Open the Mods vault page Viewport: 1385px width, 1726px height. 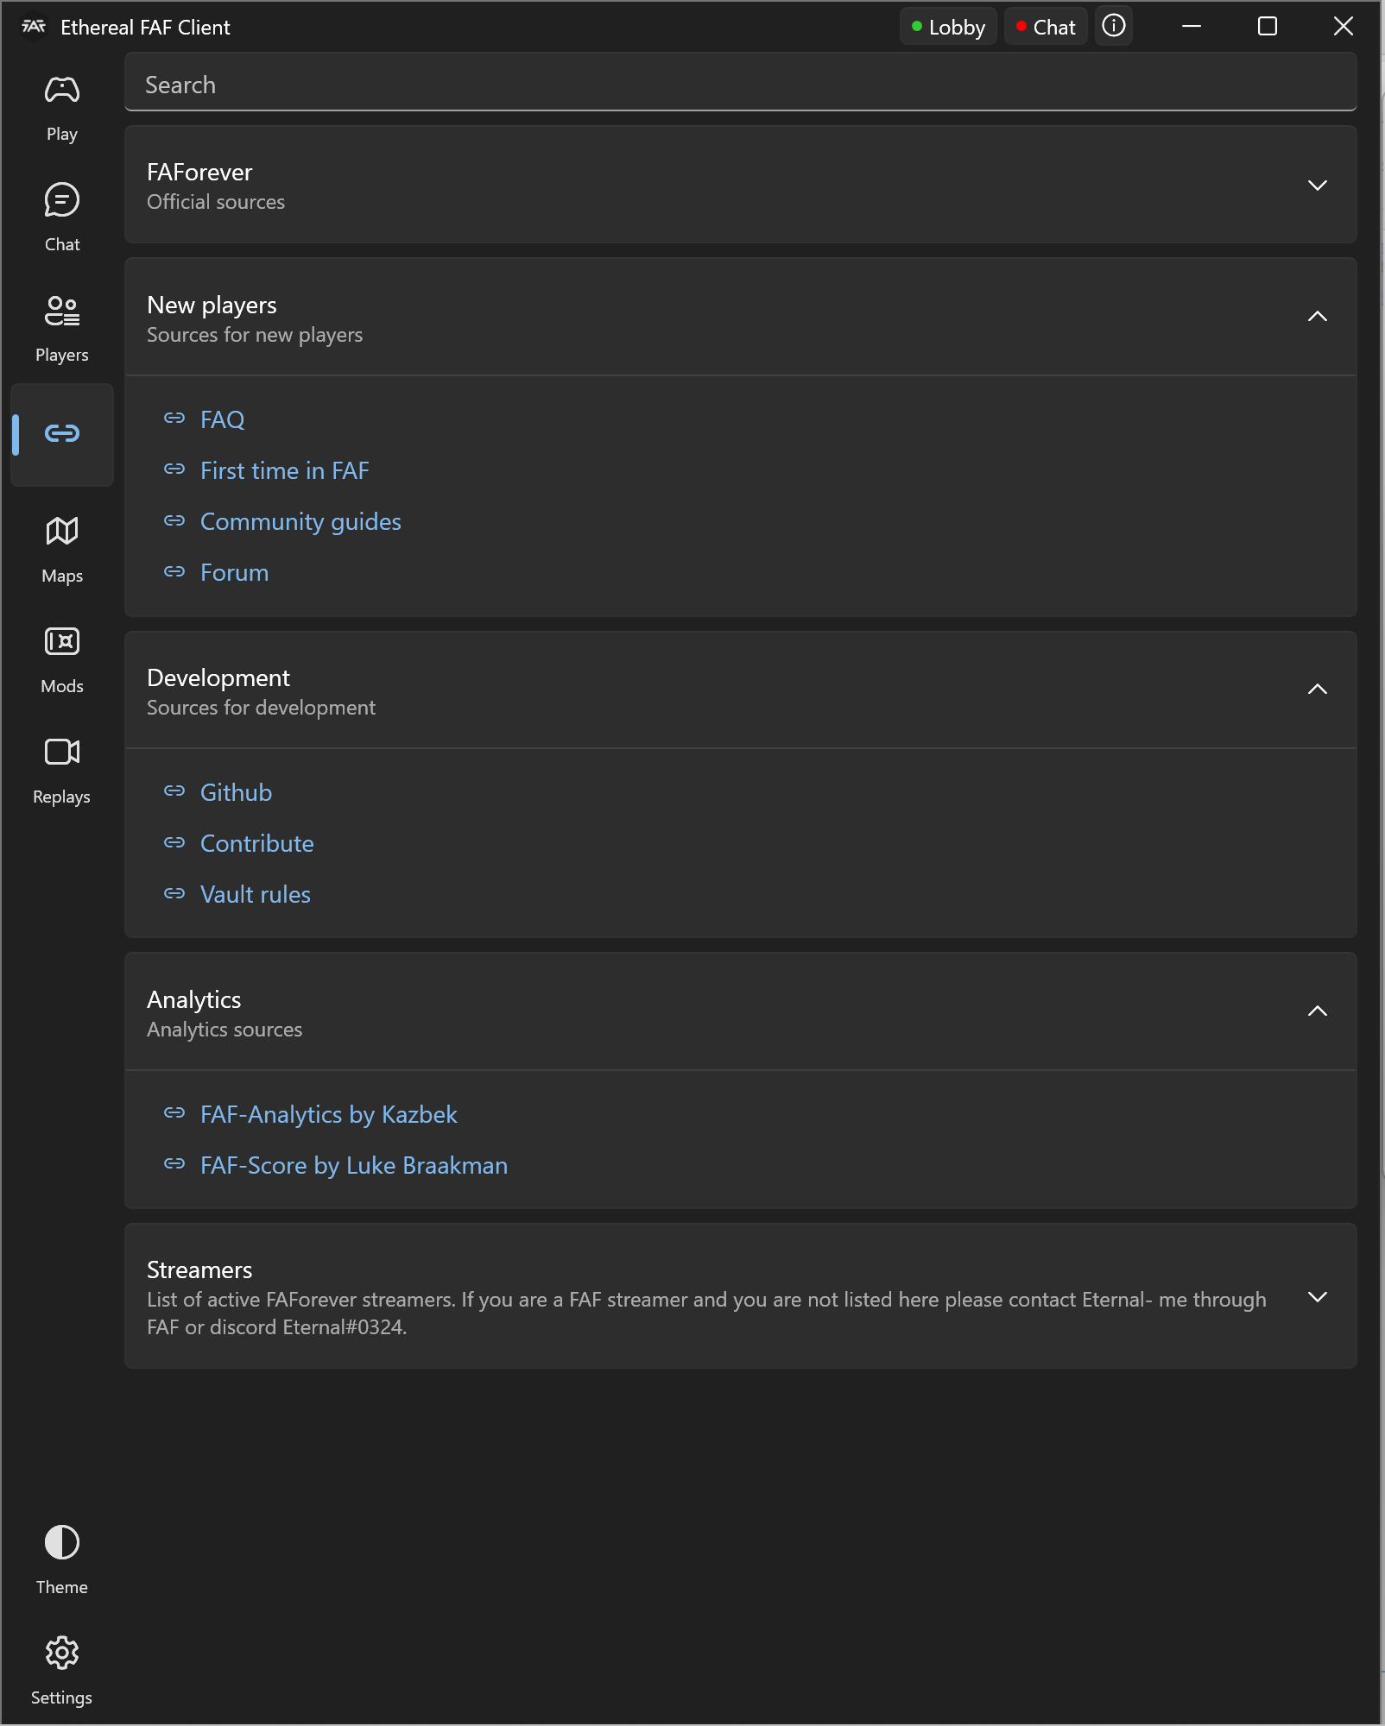[x=62, y=659]
